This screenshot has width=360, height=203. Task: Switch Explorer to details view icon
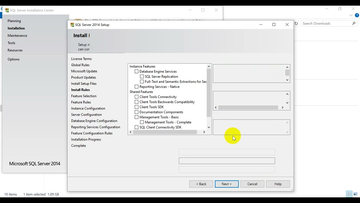coord(349,194)
